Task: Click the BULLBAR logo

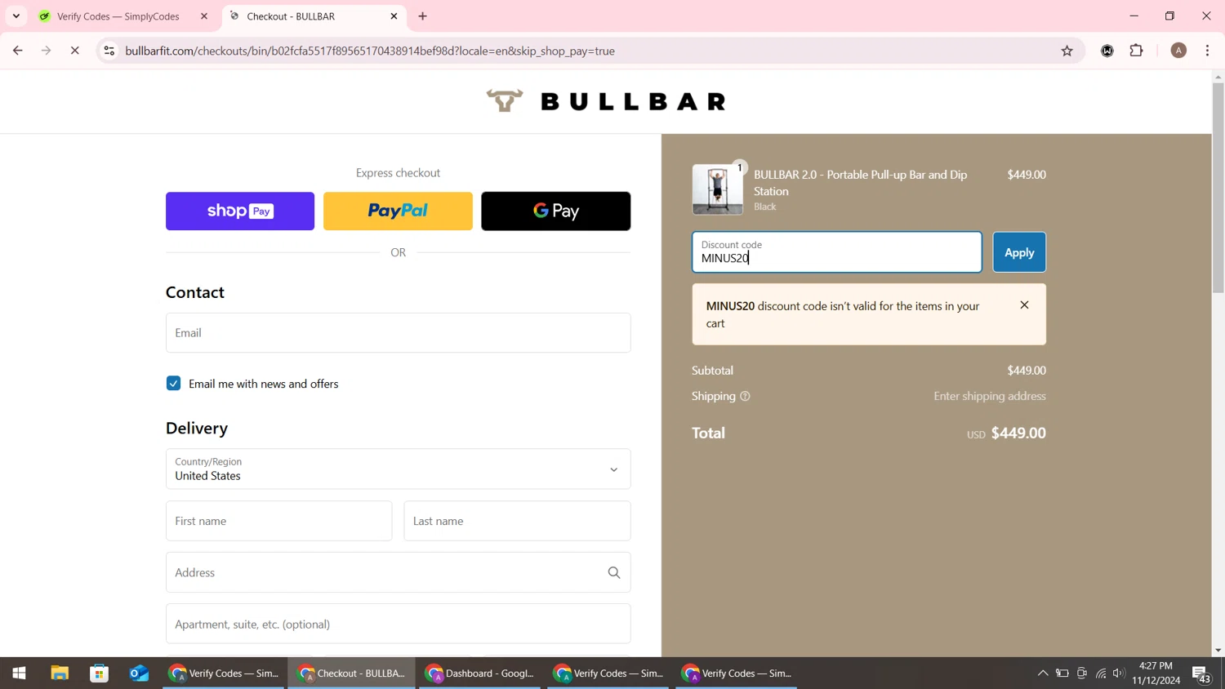Action: [606, 101]
